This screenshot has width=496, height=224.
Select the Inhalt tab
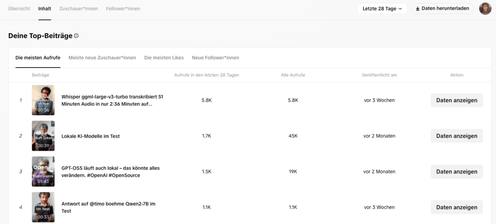click(45, 9)
